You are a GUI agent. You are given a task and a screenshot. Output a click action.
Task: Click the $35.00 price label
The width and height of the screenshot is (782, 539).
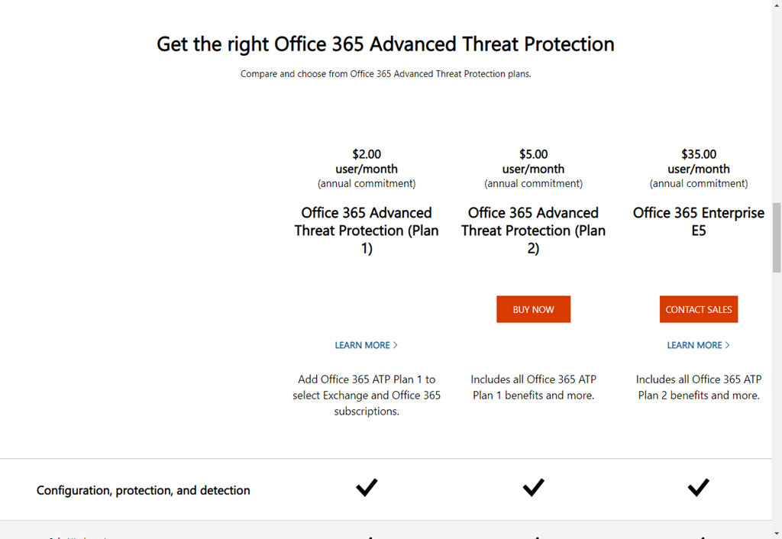coord(698,154)
